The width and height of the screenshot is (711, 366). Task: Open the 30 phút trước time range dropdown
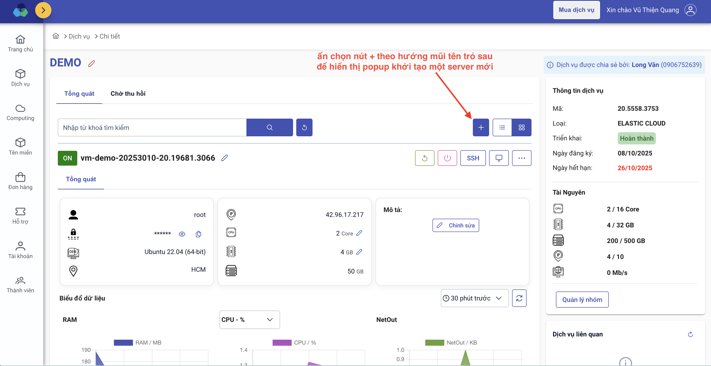[474, 298]
